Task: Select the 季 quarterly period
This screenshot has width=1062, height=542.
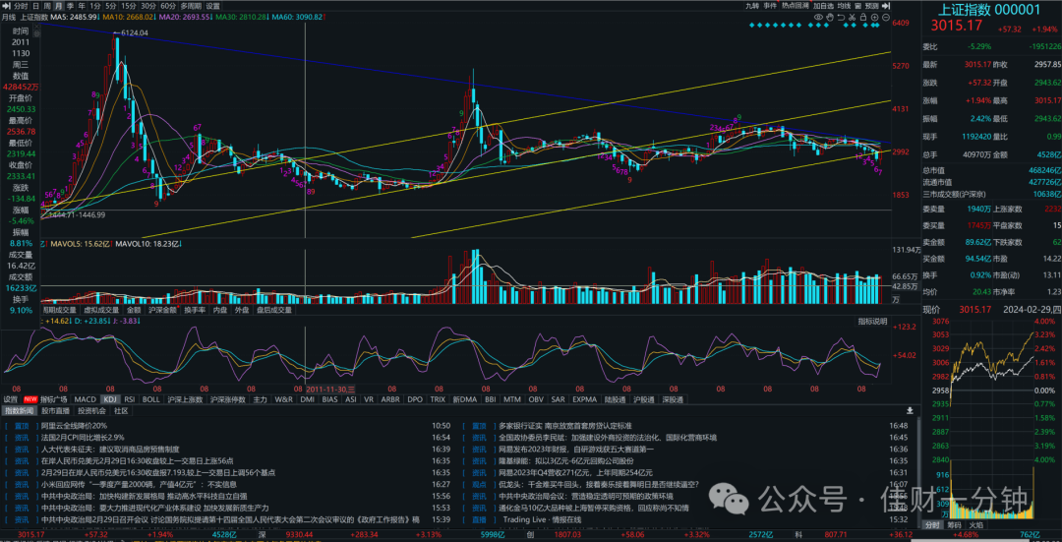Action: [71, 6]
